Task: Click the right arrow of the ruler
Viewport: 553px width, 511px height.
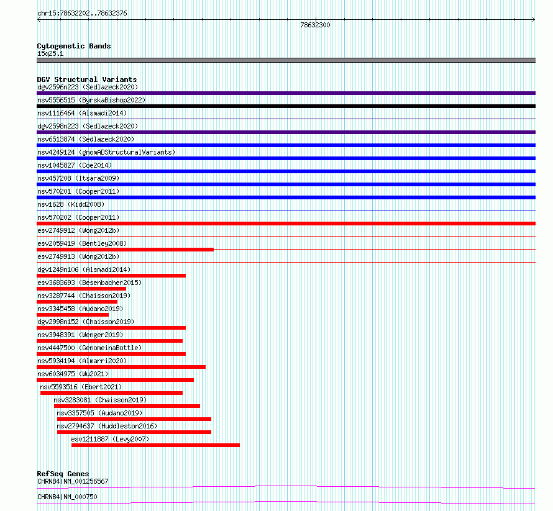Action: click(x=534, y=20)
